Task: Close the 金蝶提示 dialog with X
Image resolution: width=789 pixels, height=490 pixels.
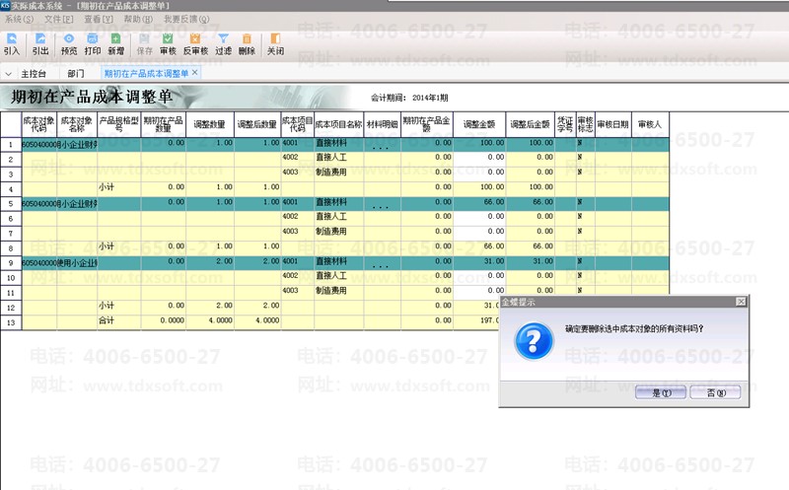Action: pyautogui.click(x=741, y=302)
